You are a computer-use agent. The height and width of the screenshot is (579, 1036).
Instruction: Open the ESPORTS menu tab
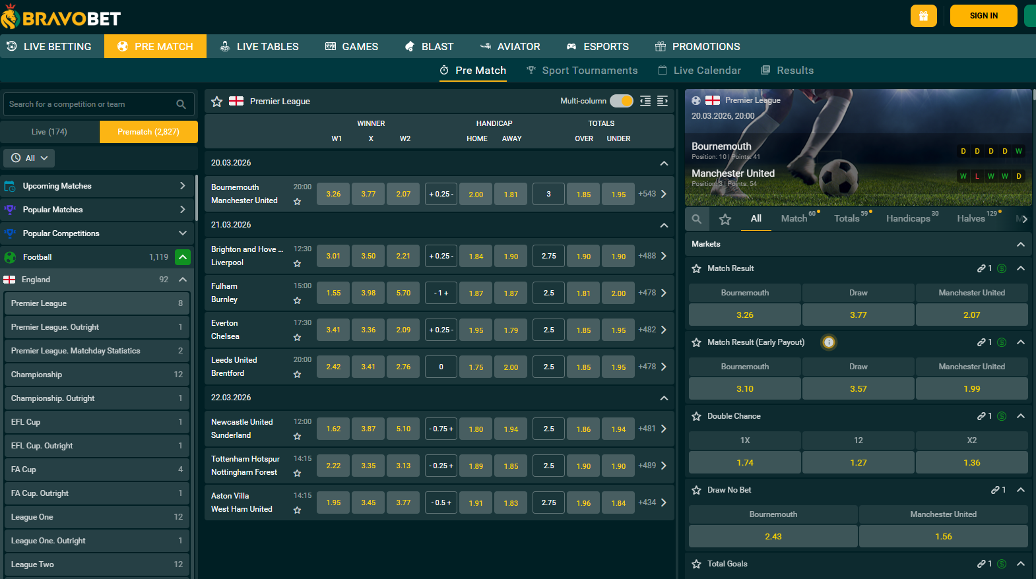(597, 47)
